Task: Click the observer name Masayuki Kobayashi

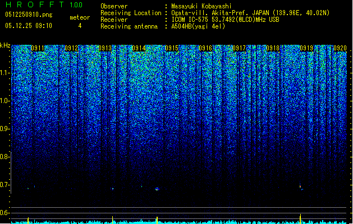Action: (201, 6)
